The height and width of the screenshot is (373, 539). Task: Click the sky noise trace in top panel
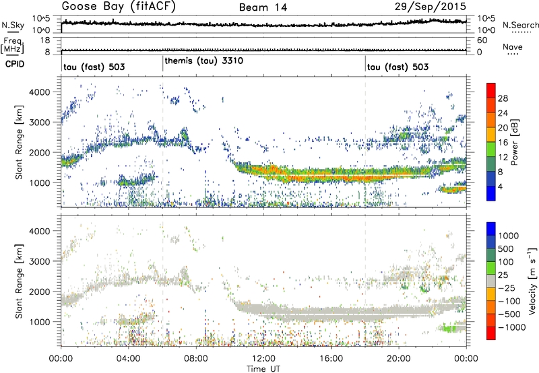pyautogui.click(x=263, y=24)
